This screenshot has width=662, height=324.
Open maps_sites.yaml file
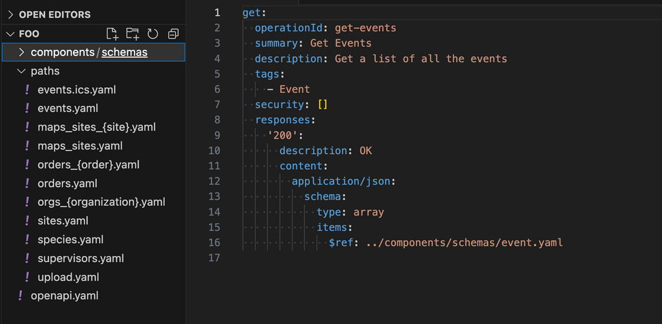(x=80, y=146)
